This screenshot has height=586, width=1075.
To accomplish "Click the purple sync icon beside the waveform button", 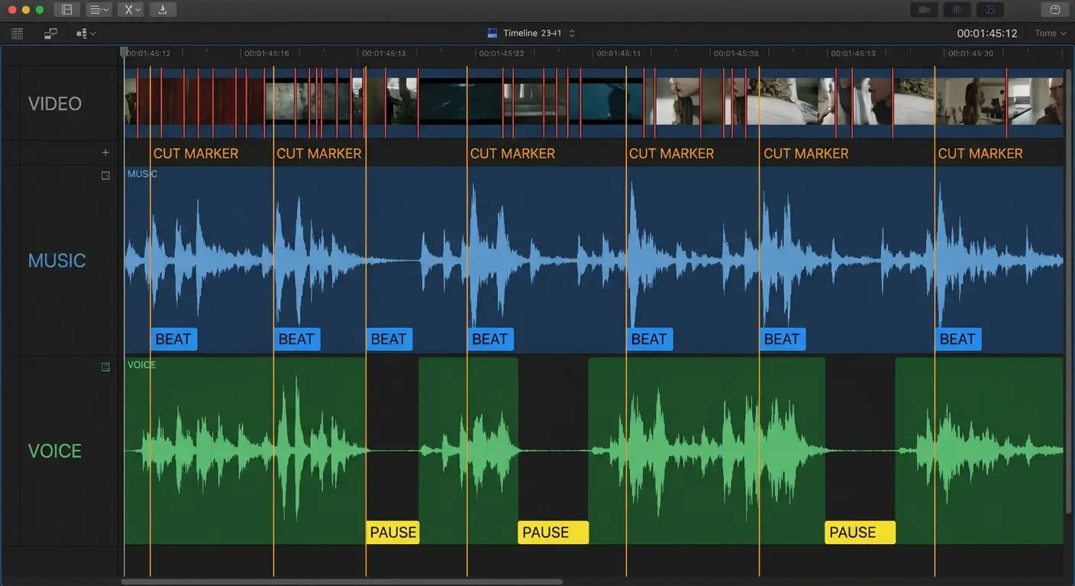I will 989,10.
